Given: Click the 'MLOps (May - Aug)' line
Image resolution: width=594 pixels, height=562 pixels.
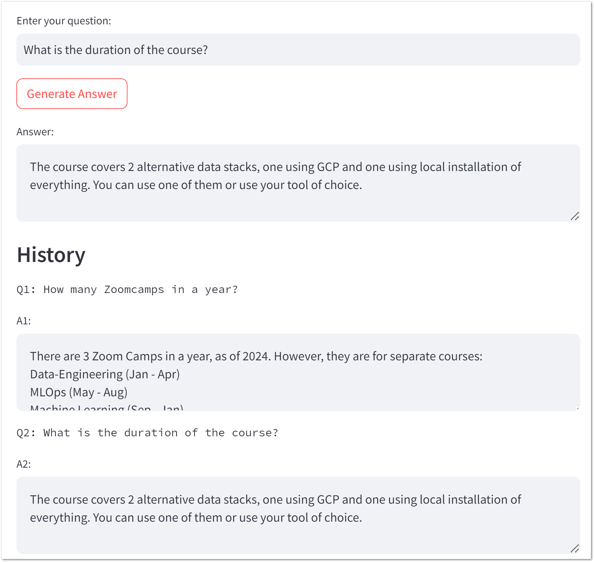Looking at the screenshot, I should point(79,392).
